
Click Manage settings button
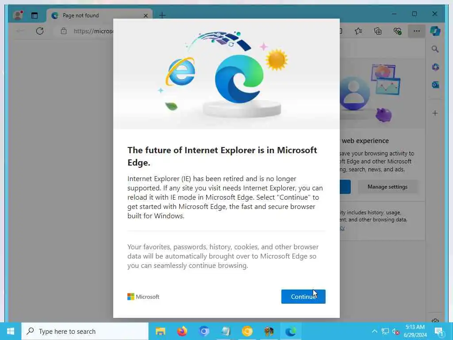pos(388,187)
